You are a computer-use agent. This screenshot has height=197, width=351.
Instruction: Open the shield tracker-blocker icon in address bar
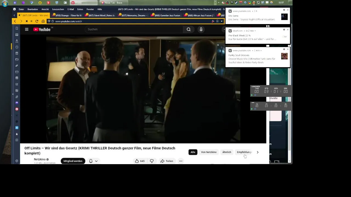click(49, 21)
